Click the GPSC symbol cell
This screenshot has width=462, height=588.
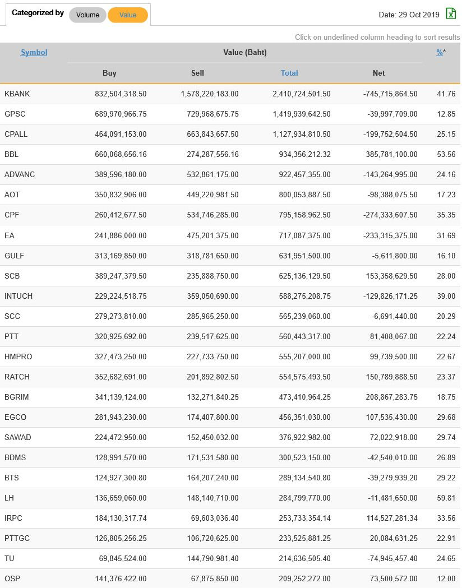click(x=15, y=114)
